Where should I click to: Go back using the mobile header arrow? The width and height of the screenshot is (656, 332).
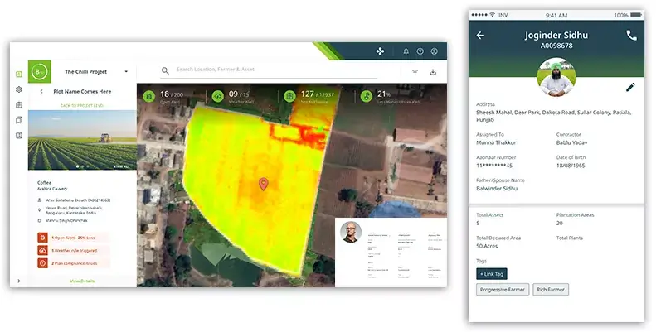click(480, 36)
